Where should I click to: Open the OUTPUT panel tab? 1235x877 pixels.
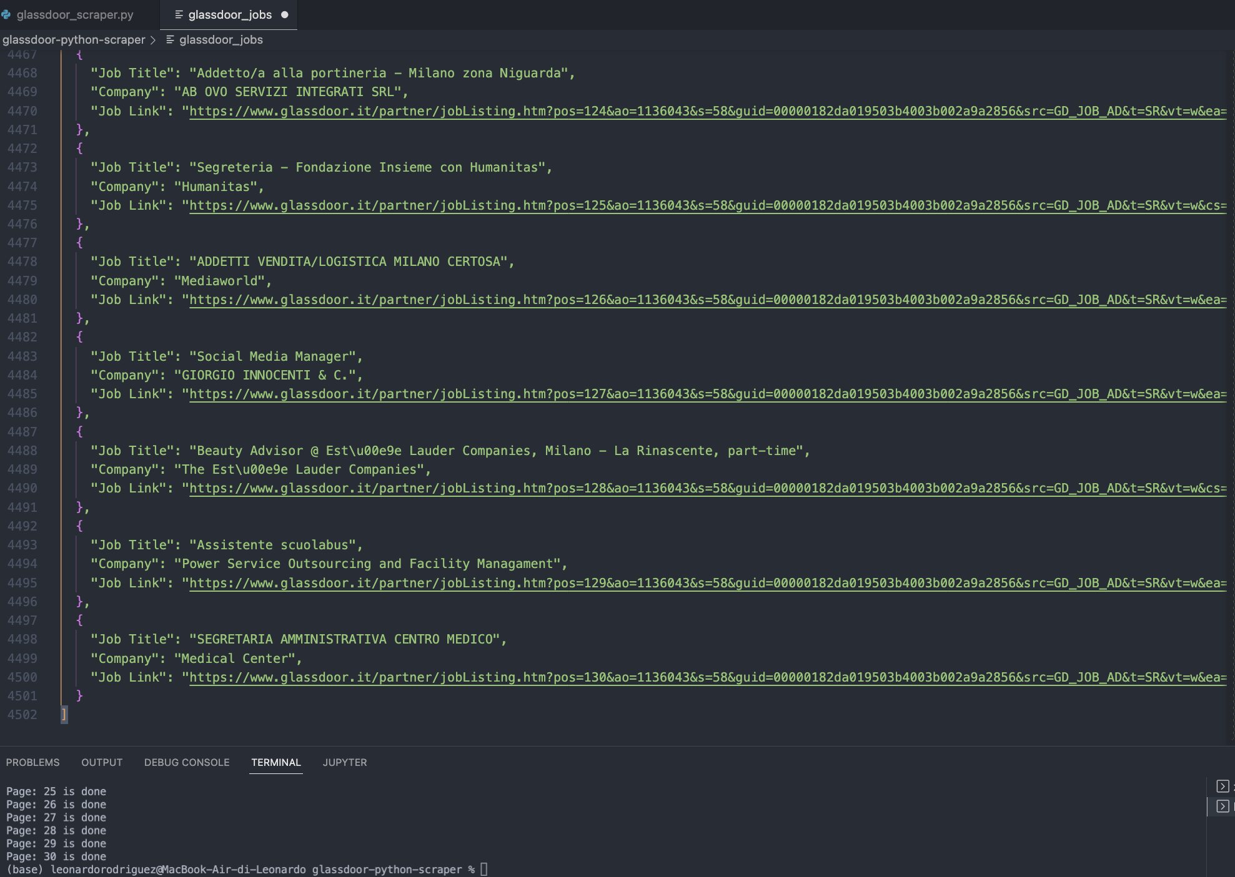(x=102, y=762)
